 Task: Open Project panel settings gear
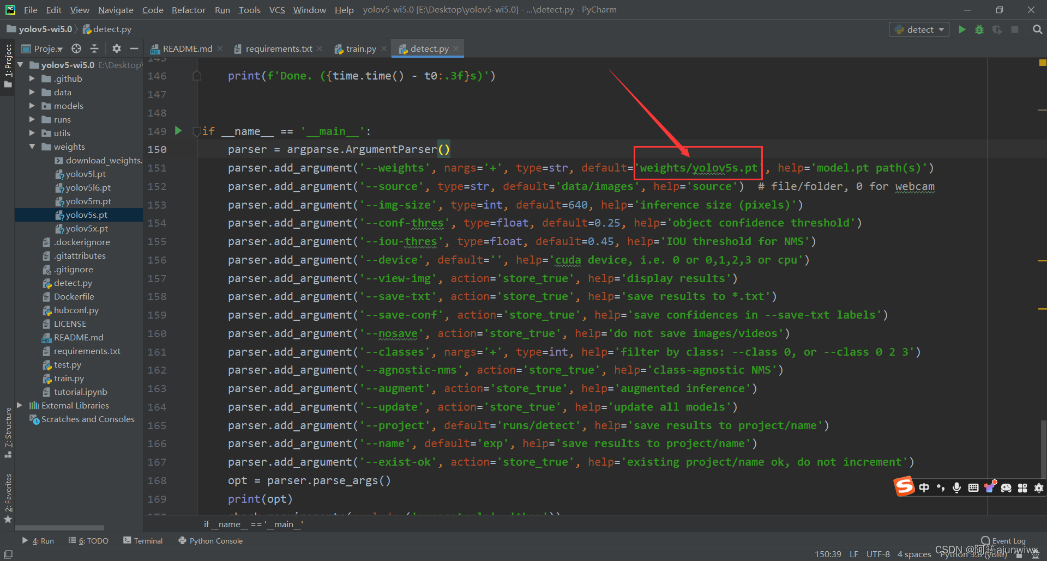pyautogui.click(x=116, y=48)
